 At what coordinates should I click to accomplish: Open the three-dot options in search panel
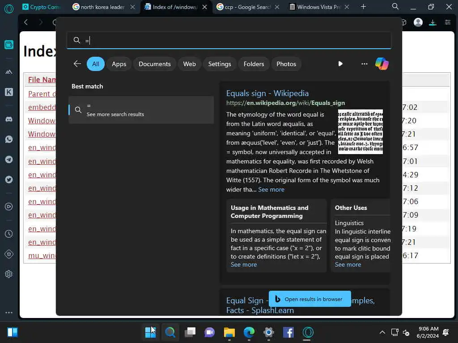(x=364, y=63)
